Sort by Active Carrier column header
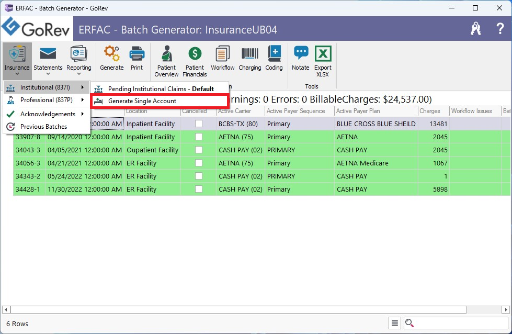 [x=241, y=111]
